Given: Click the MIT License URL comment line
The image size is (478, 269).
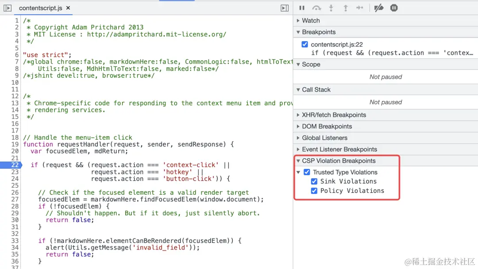Looking at the screenshot, I should (x=127, y=35).
